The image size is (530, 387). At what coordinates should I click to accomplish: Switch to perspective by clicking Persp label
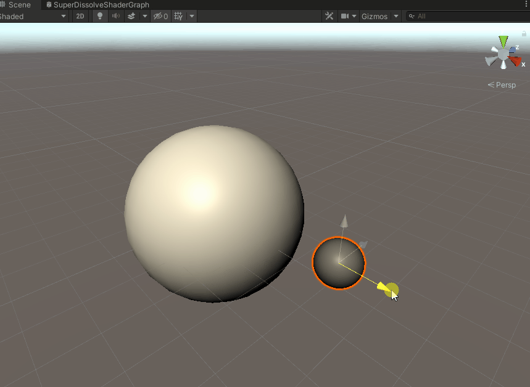coord(505,84)
